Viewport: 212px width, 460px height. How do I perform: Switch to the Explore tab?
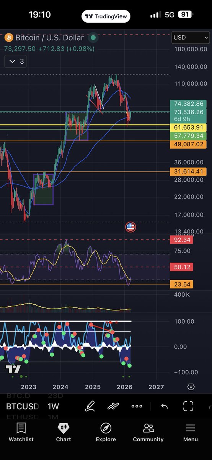[106, 432]
